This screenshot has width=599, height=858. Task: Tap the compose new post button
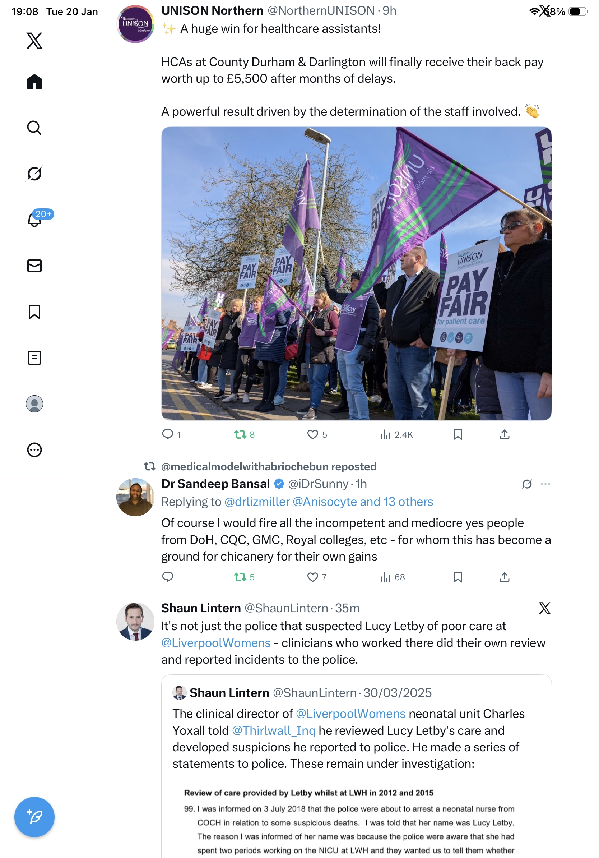click(34, 817)
